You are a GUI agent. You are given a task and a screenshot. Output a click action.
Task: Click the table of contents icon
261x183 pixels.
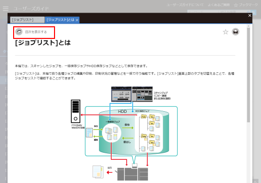click(x=19, y=32)
